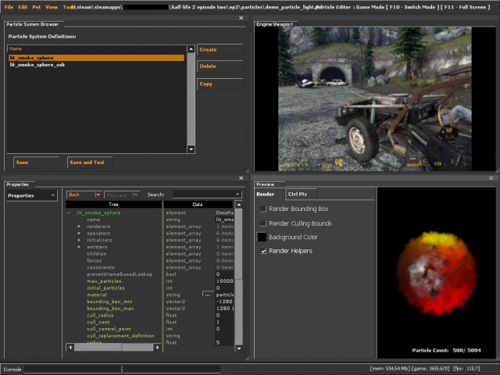This screenshot has width=500, height=375.
Task: Click tree horizontal scroll left arrow
Action: coord(70,347)
